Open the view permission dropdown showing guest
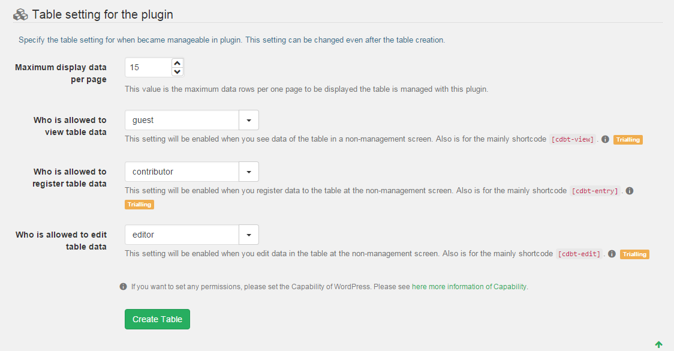674x351 pixels. (249, 120)
